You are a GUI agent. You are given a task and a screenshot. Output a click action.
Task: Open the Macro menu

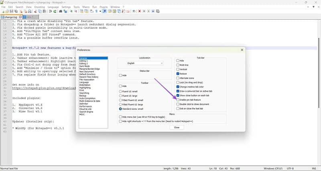coord(86,7)
